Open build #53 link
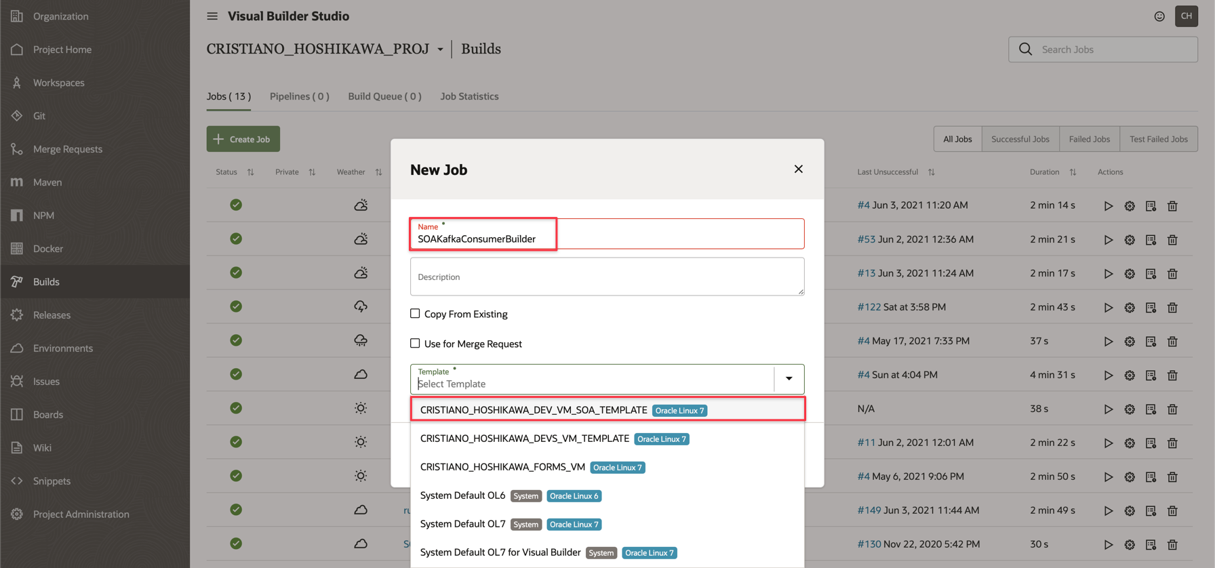Image resolution: width=1215 pixels, height=568 pixels. [866, 239]
